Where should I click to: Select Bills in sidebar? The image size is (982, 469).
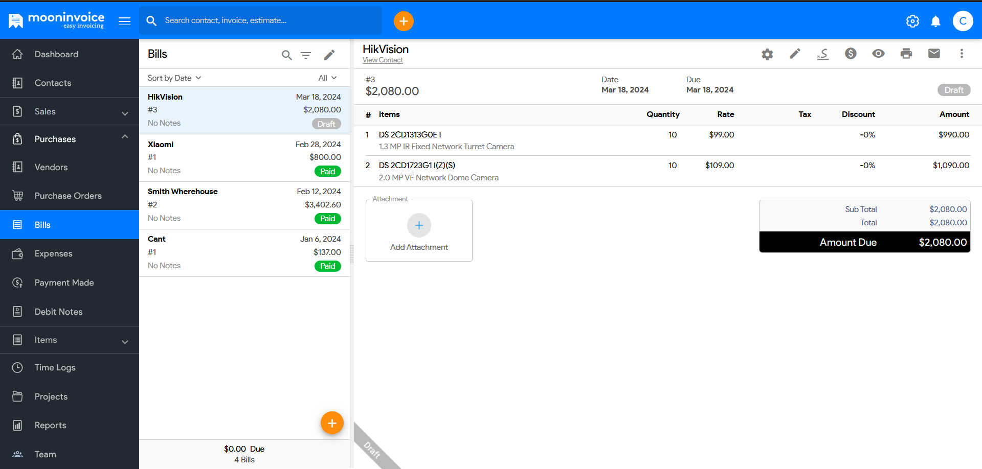click(70, 225)
